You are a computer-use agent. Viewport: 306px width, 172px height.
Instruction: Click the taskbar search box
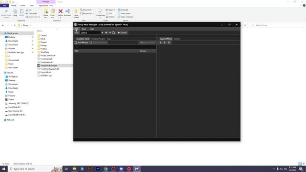35,169
